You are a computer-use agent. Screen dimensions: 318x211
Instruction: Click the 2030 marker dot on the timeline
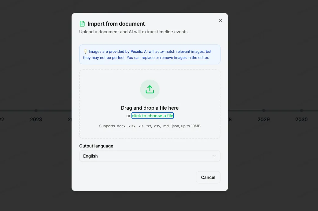coord(301,111)
